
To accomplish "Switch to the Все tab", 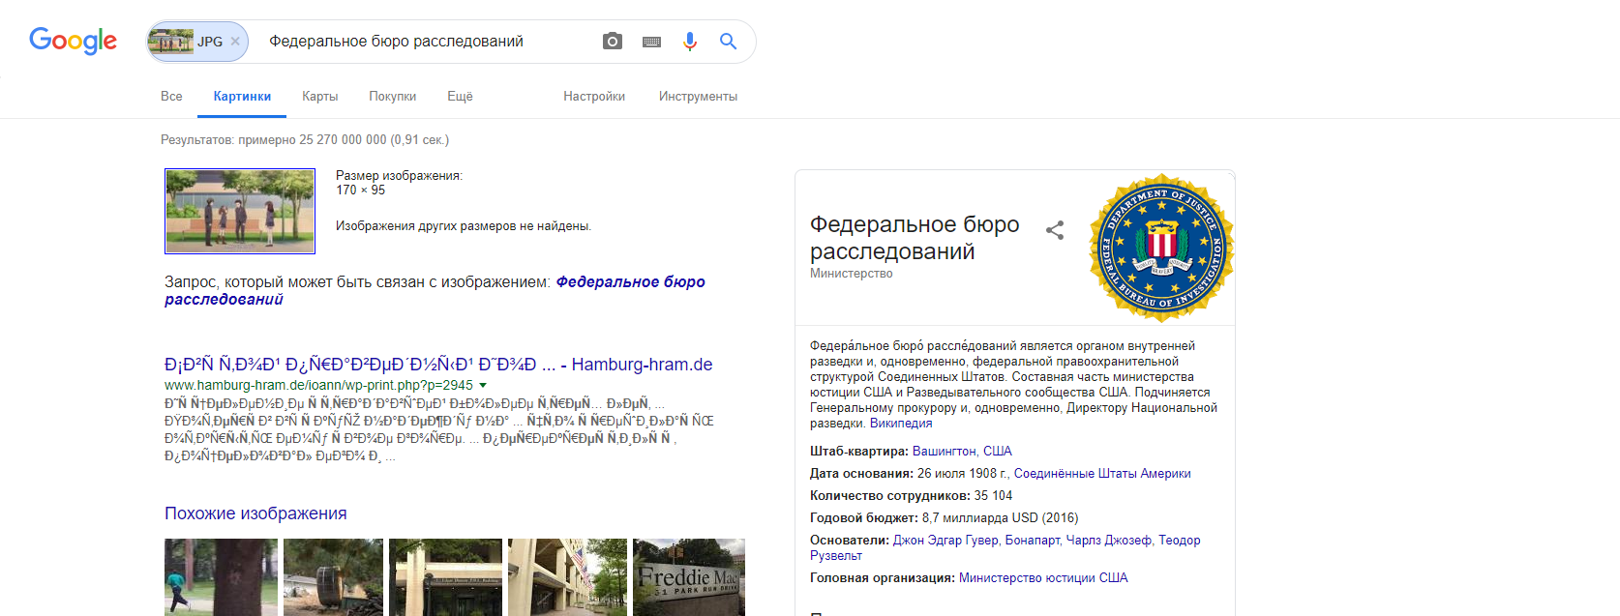I will (171, 97).
